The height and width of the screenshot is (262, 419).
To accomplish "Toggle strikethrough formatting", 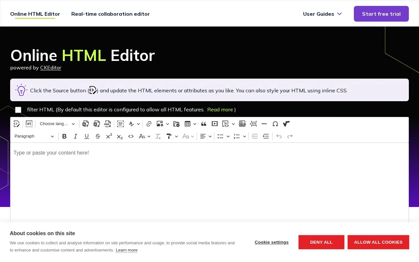I will coord(98,136).
